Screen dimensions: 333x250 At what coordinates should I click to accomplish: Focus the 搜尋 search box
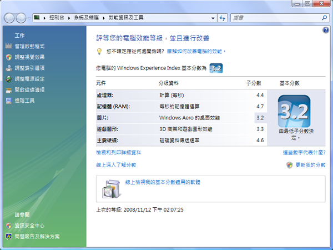click(x=276, y=18)
